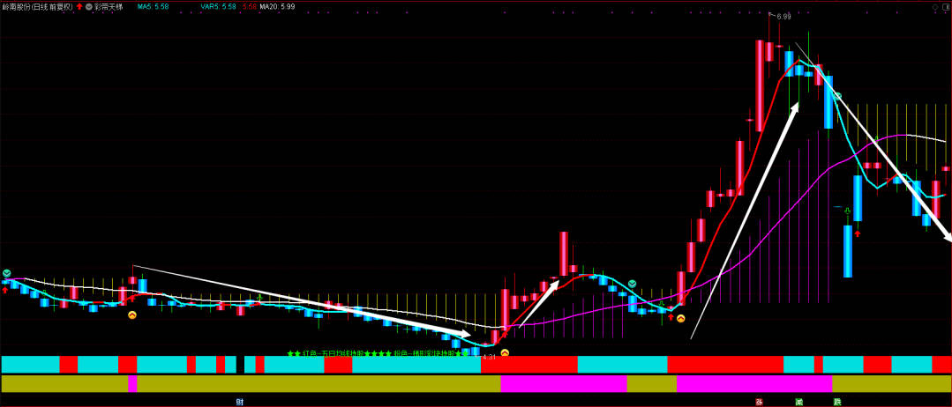Click the 6.99 high price label

click(783, 17)
